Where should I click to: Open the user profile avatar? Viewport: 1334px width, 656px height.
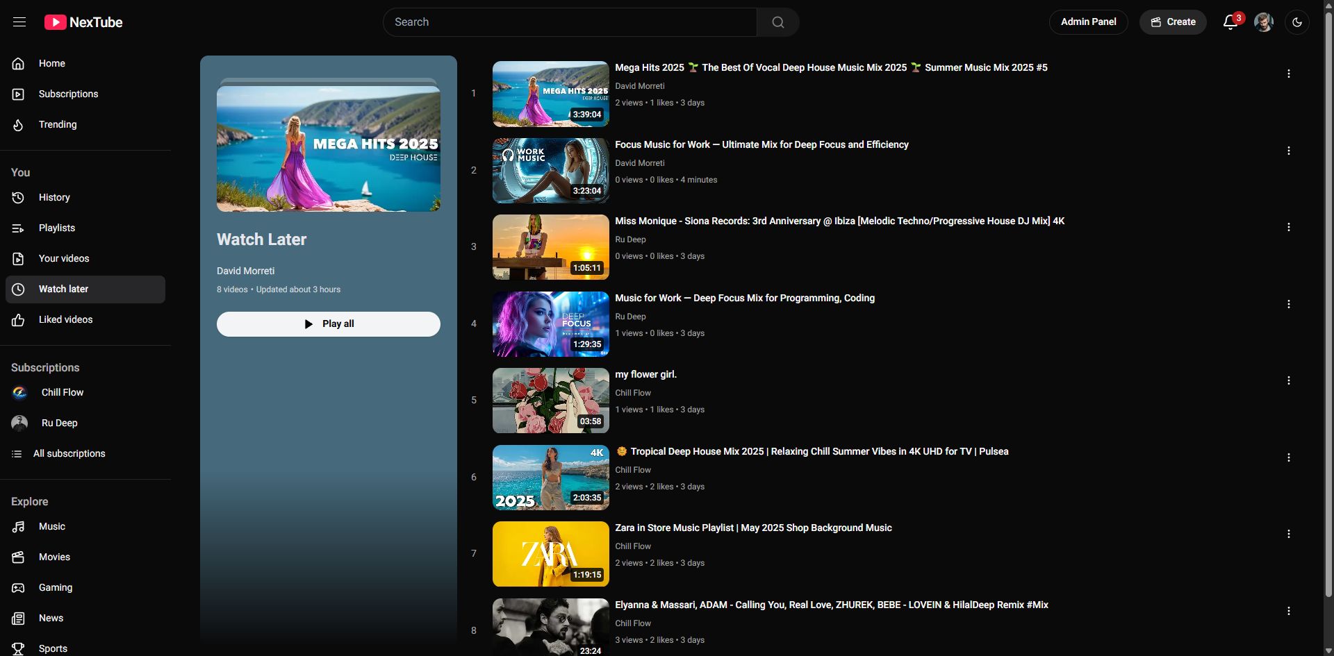1263,22
